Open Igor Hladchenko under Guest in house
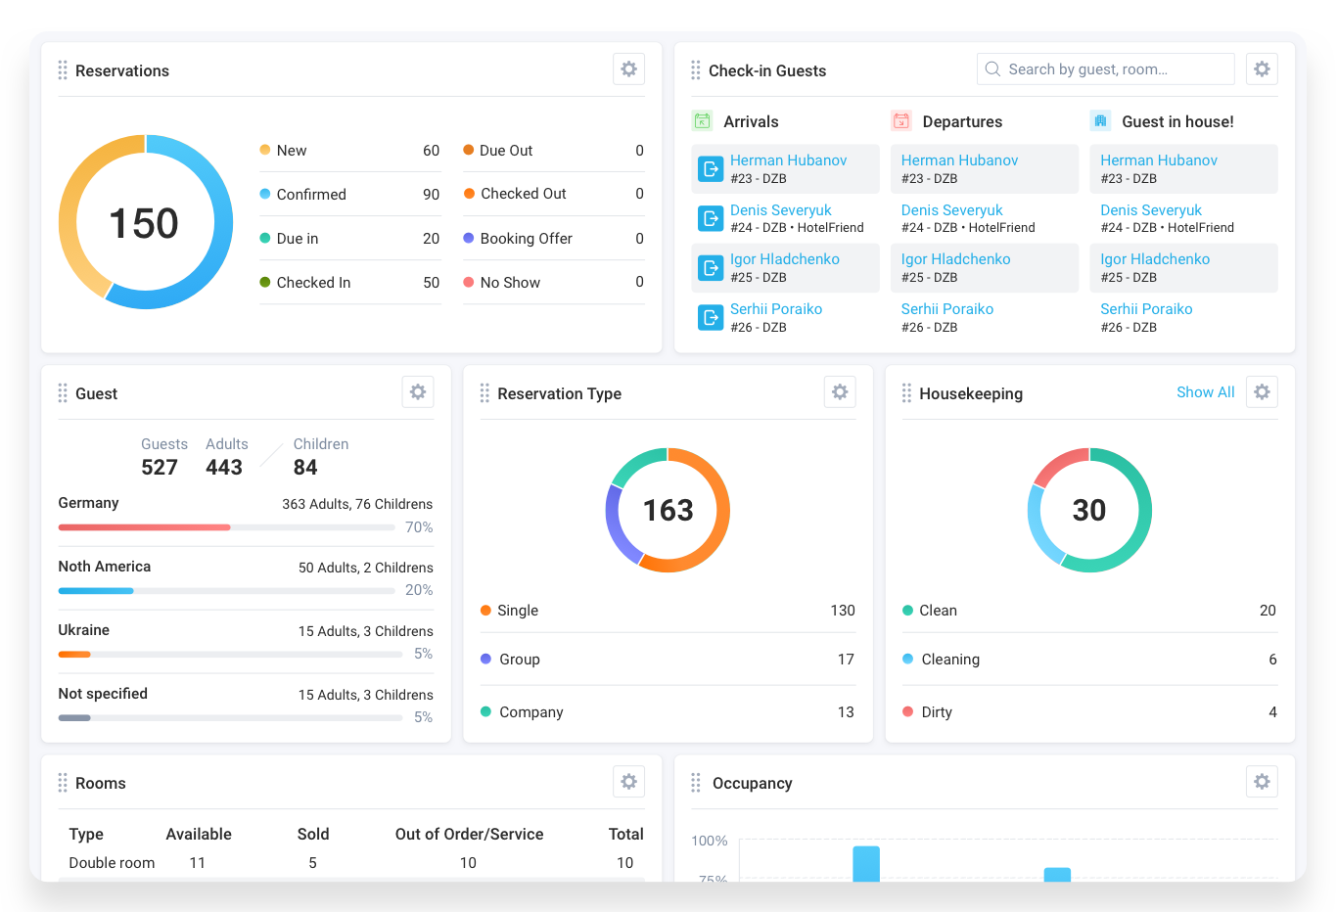 click(1155, 258)
